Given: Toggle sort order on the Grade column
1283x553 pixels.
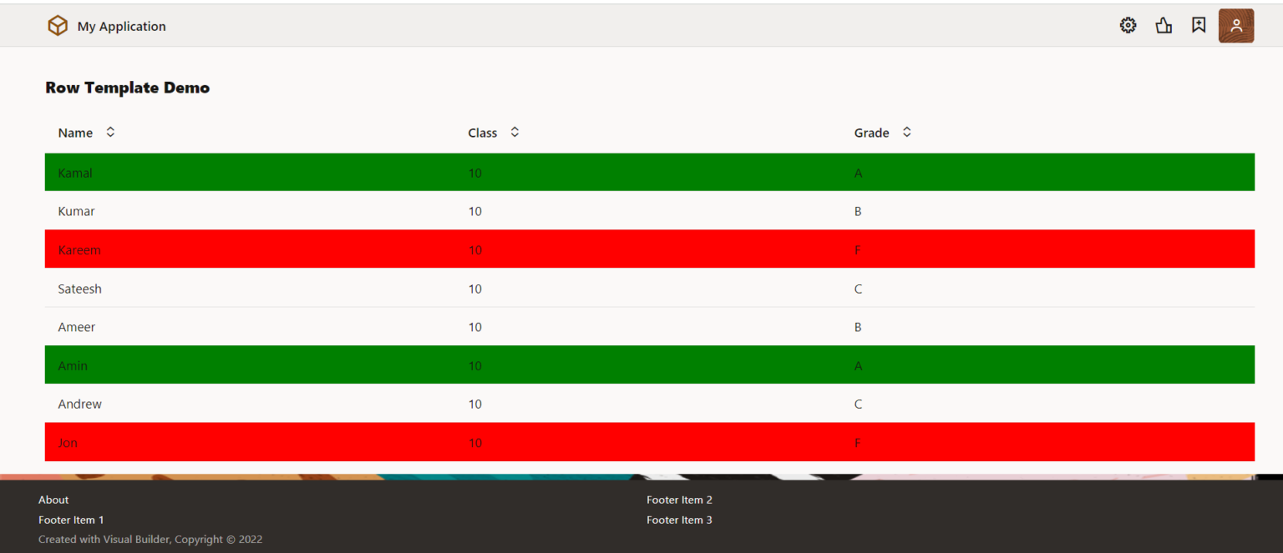Looking at the screenshot, I should 907,132.
